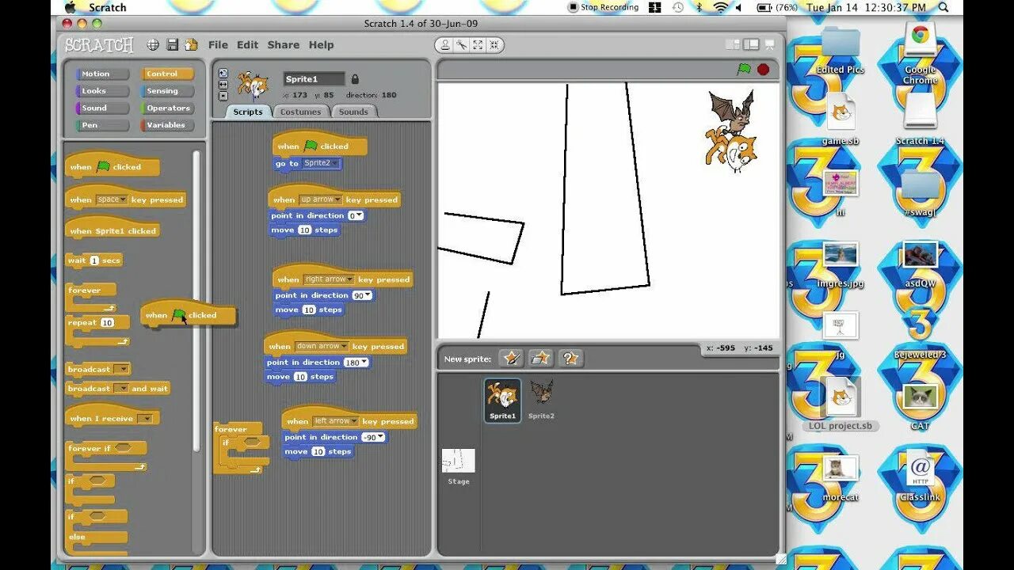
Task: Open the Apple menu
Action: point(70,7)
